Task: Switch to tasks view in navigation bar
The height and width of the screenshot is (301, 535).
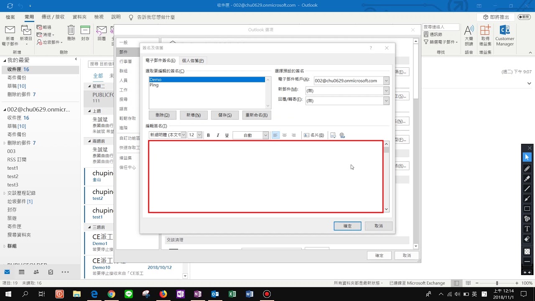Action: pyautogui.click(x=51, y=272)
